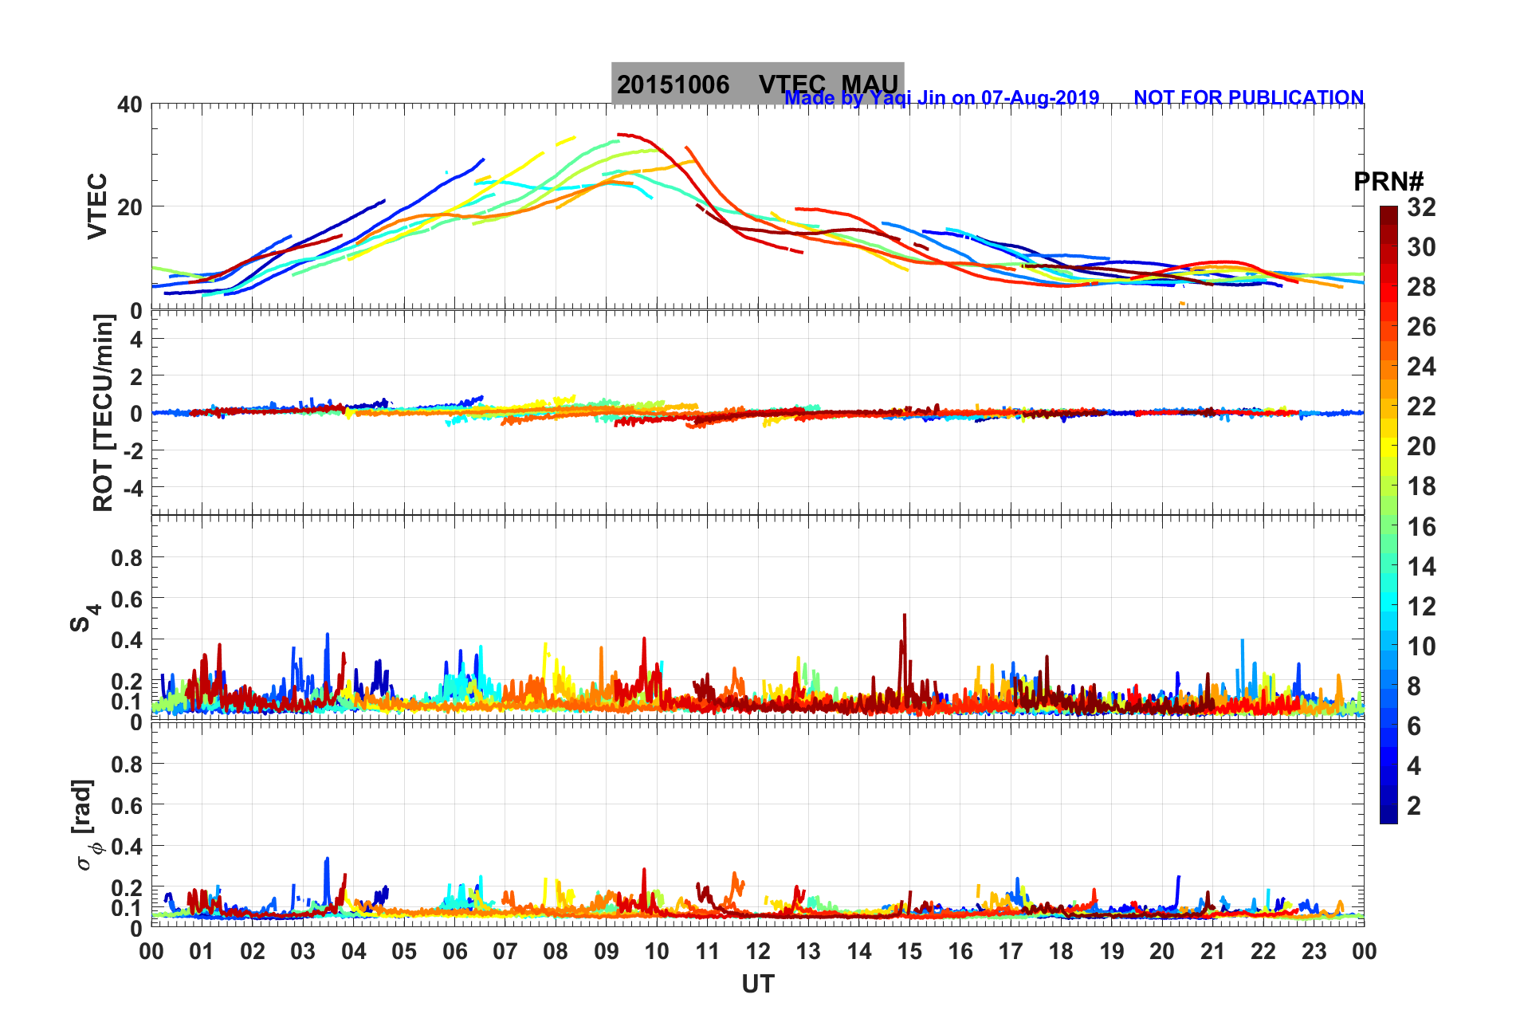
Task: Select PRN colorbar tick label "18"
Action: (x=1421, y=486)
